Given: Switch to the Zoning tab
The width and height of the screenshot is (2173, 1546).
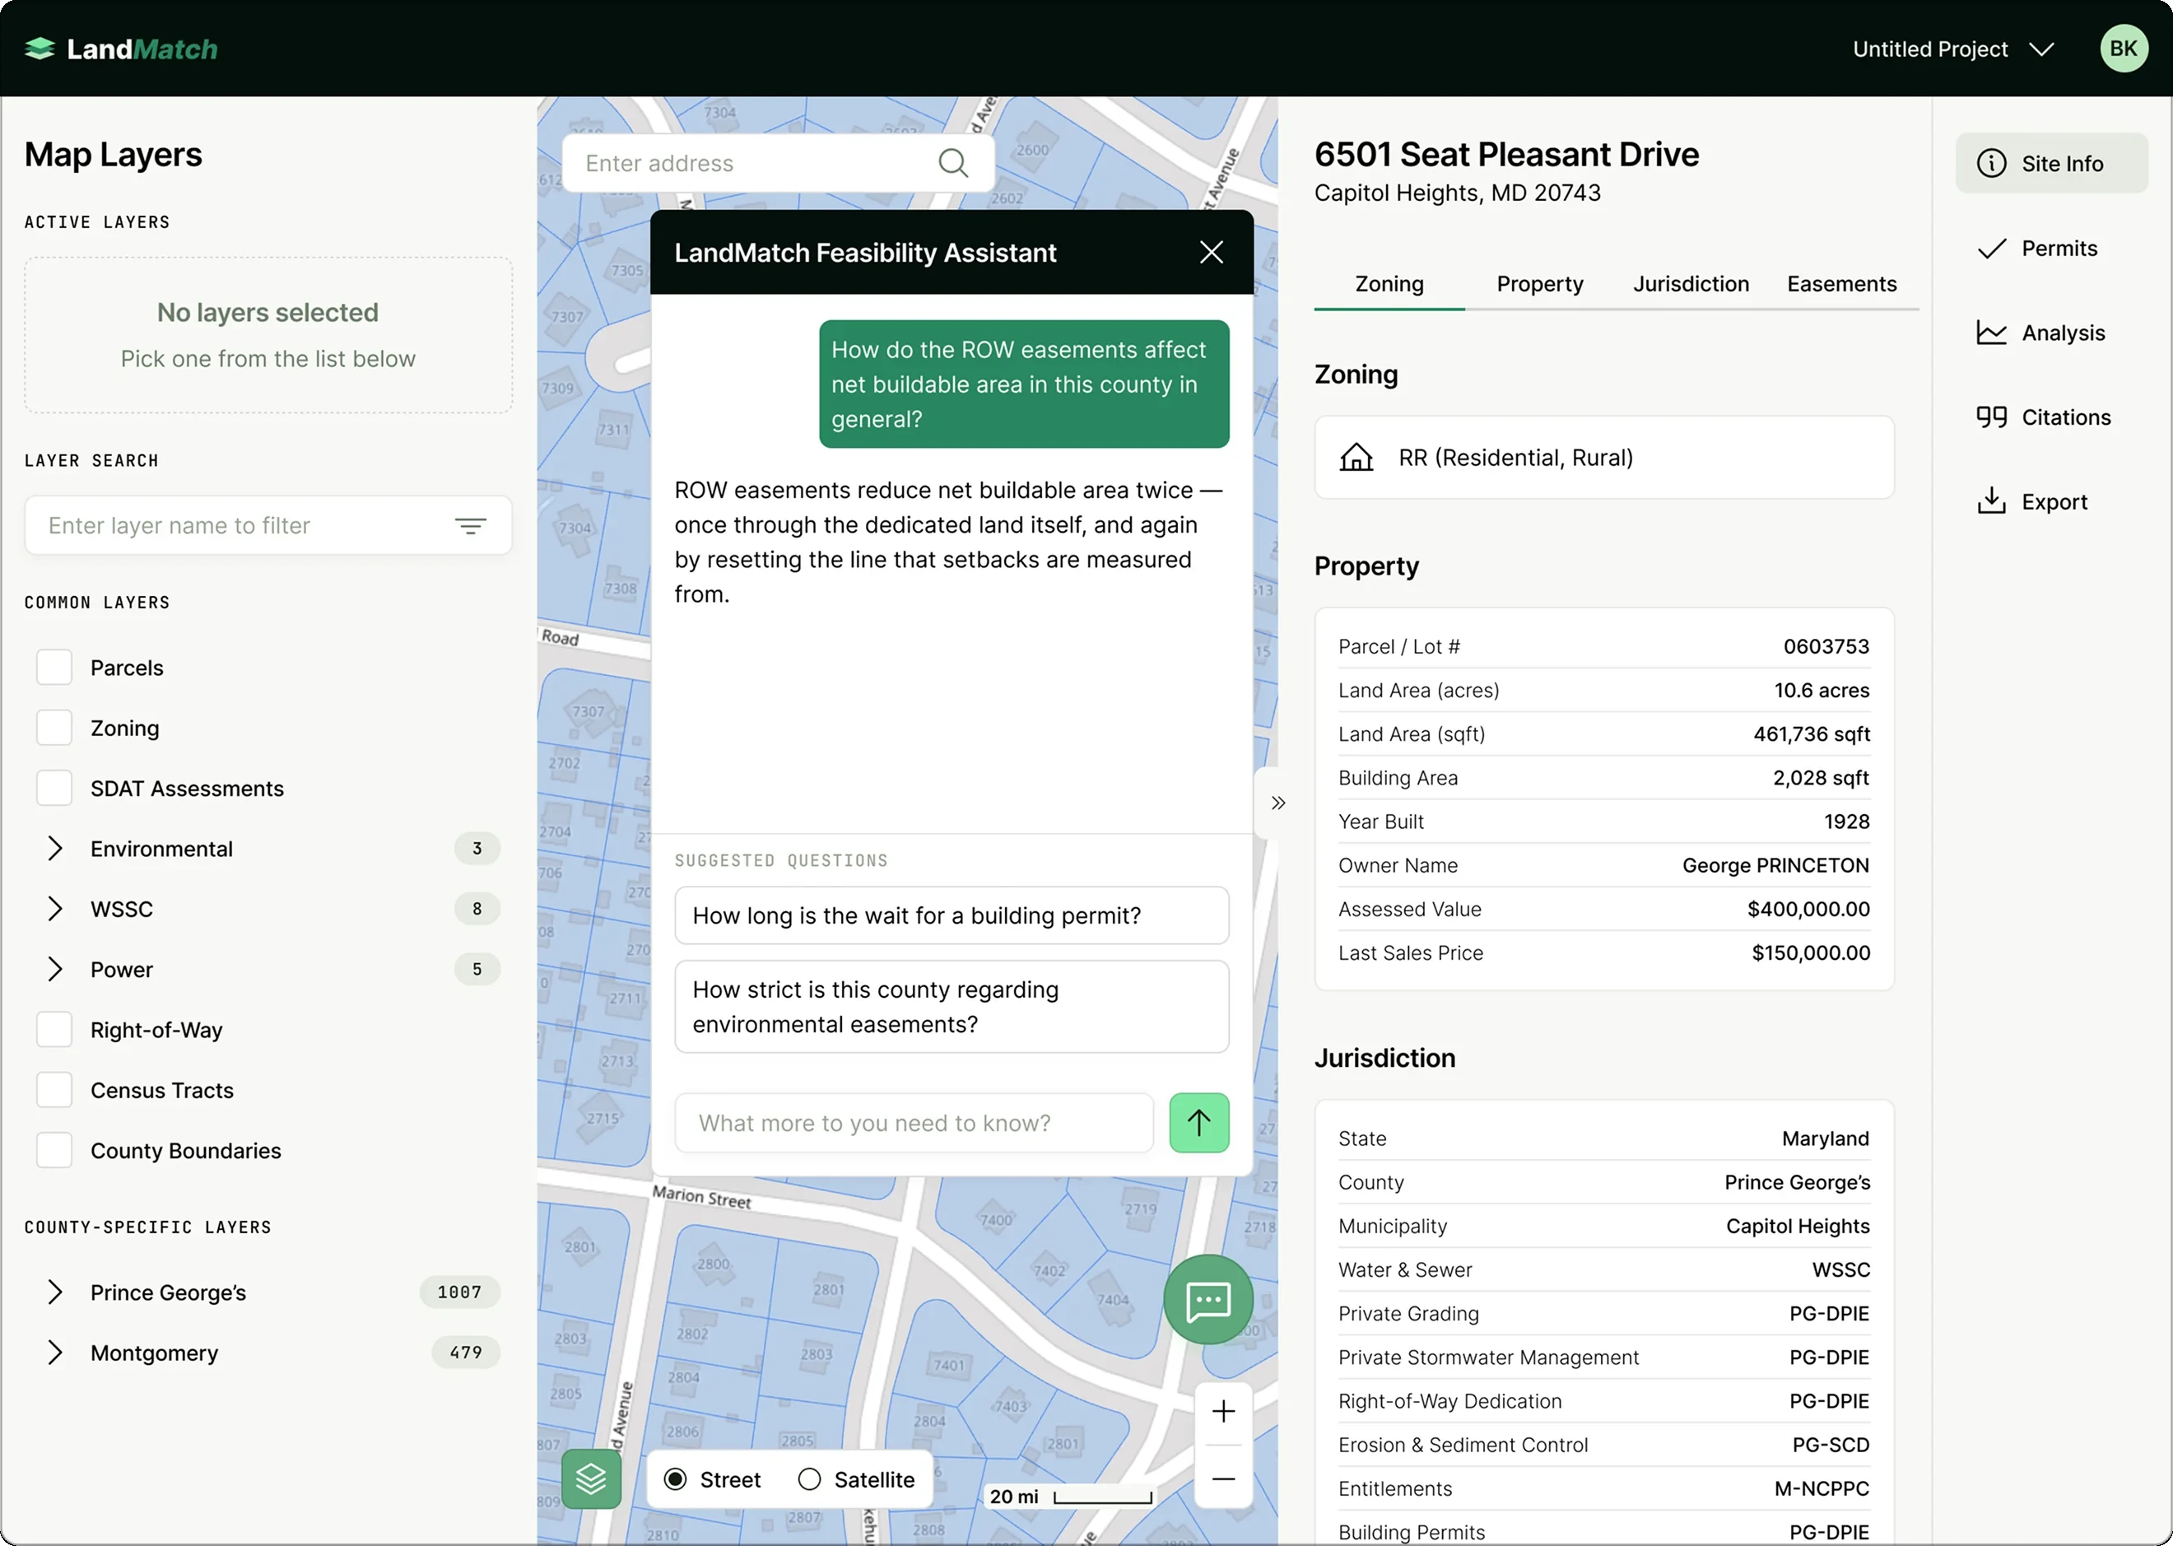Looking at the screenshot, I should (x=1389, y=284).
